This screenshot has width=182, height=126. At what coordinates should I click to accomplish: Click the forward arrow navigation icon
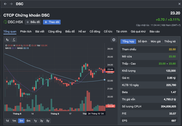tap(11, 4)
